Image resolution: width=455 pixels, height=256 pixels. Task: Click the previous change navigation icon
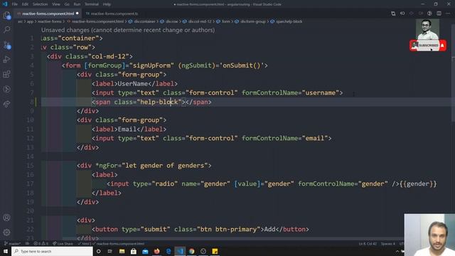[402, 14]
